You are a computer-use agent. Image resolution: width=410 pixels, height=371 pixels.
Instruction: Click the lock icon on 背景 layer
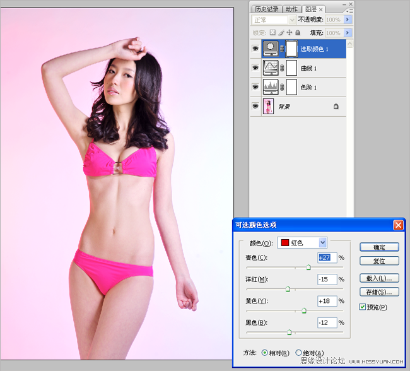(336, 106)
